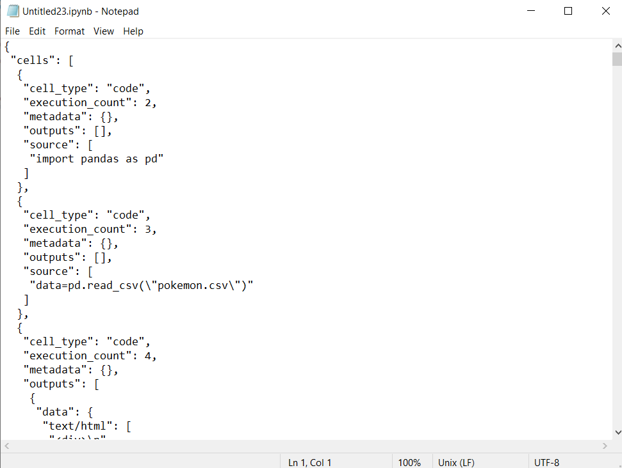This screenshot has width=622, height=468.
Task: Open the Help menu
Action: click(133, 31)
